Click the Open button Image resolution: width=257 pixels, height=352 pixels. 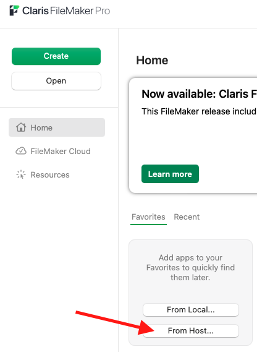(x=56, y=81)
